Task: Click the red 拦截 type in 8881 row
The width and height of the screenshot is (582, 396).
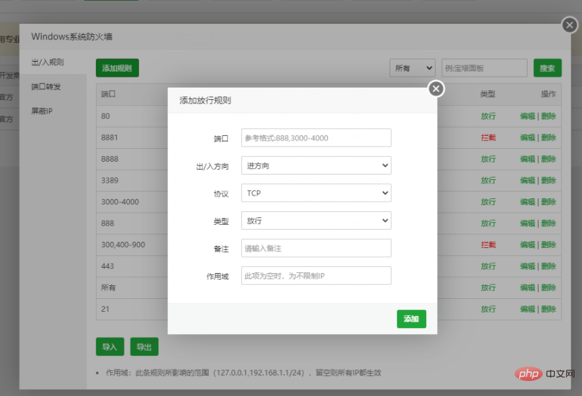Action: coord(488,138)
